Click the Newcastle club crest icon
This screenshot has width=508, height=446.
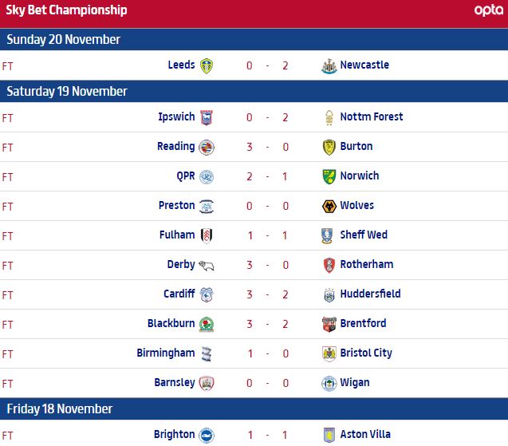coord(328,65)
